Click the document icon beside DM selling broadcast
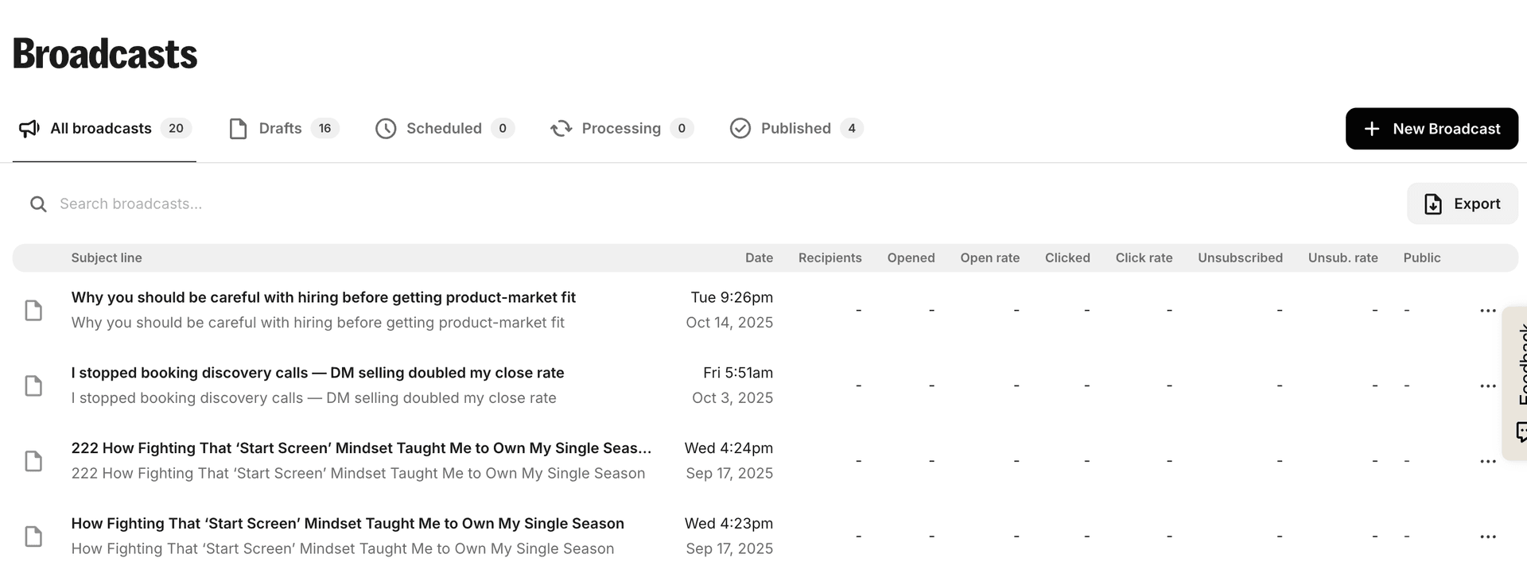 [x=33, y=385]
